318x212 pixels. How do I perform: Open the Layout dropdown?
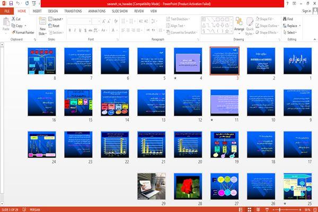click(x=56, y=19)
